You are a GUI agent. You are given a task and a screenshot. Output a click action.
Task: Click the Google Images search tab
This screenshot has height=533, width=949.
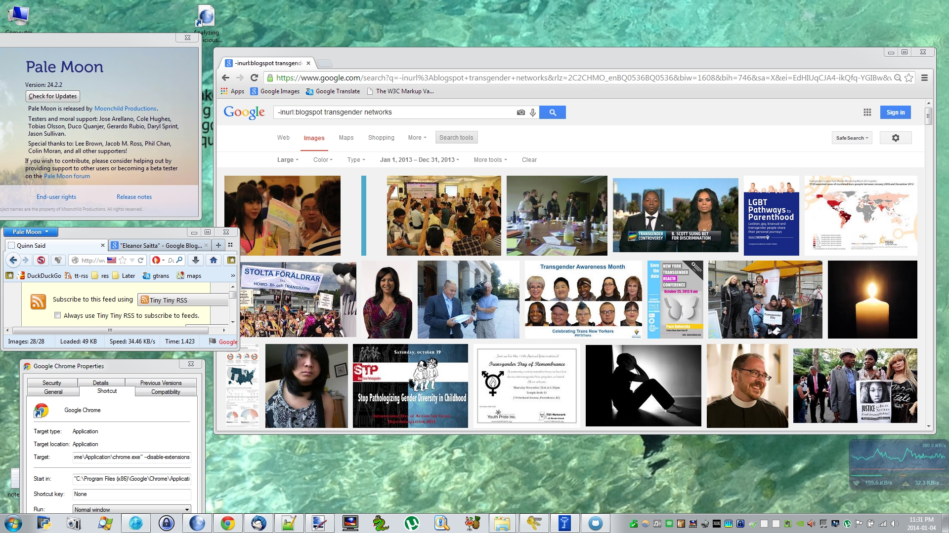[x=314, y=137]
